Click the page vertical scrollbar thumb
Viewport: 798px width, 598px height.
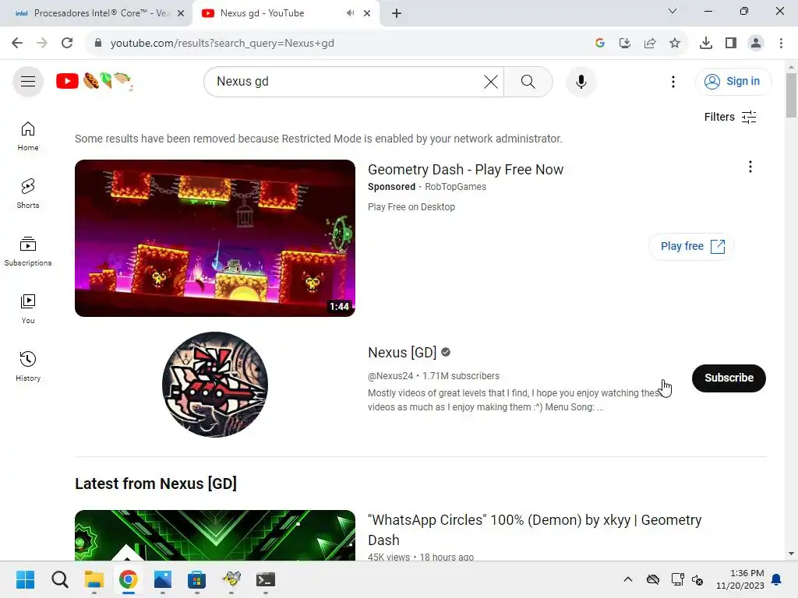tap(791, 95)
